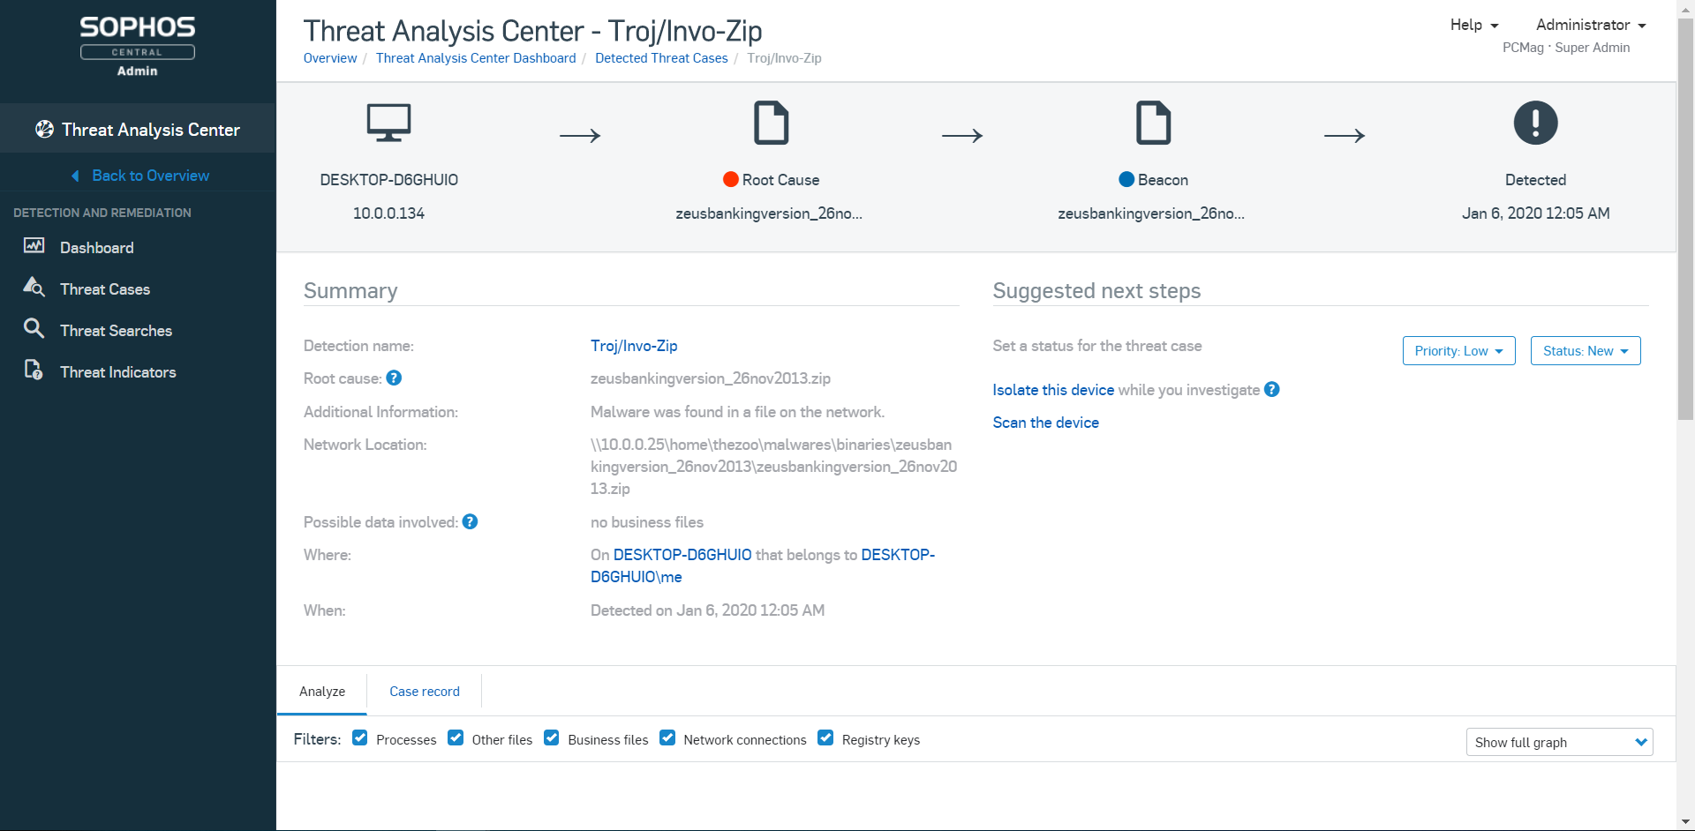Uncheck the Other files filter
Image resolution: width=1695 pixels, height=831 pixels.
tap(456, 738)
